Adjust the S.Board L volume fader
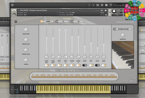The width and height of the screenshot is (145, 98). (x=72, y=37)
